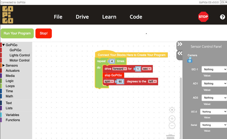This screenshot has width=227, height=139.
Task: Select Variables category
Action: pyautogui.click(x=12, y=115)
